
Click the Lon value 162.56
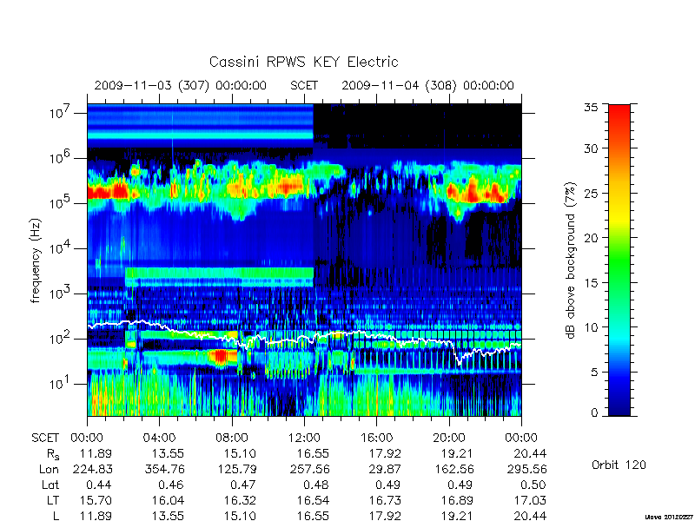point(453,469)
